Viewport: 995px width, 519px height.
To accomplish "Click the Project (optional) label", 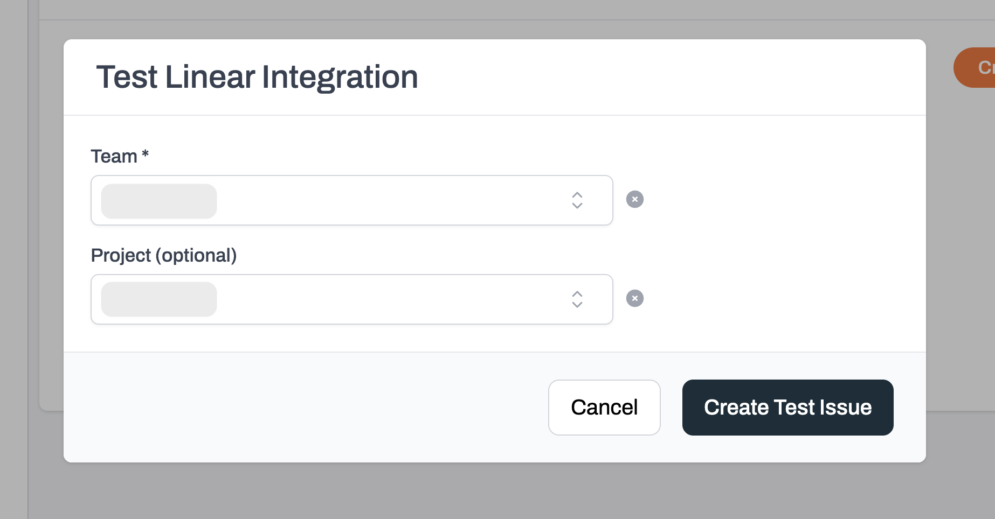I will pyautogui.click(x=164, y=255).
